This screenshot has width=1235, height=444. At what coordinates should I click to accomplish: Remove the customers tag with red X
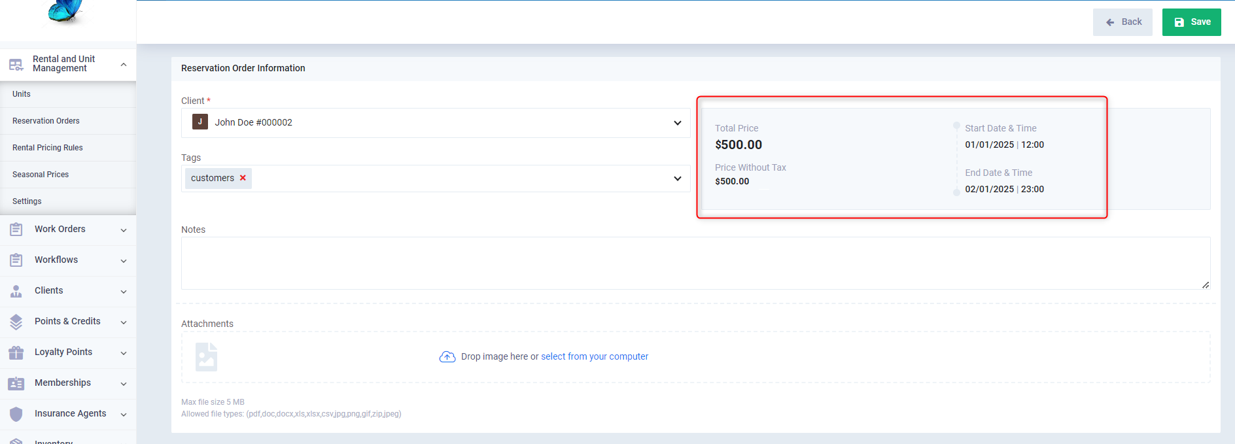[243, 178]
